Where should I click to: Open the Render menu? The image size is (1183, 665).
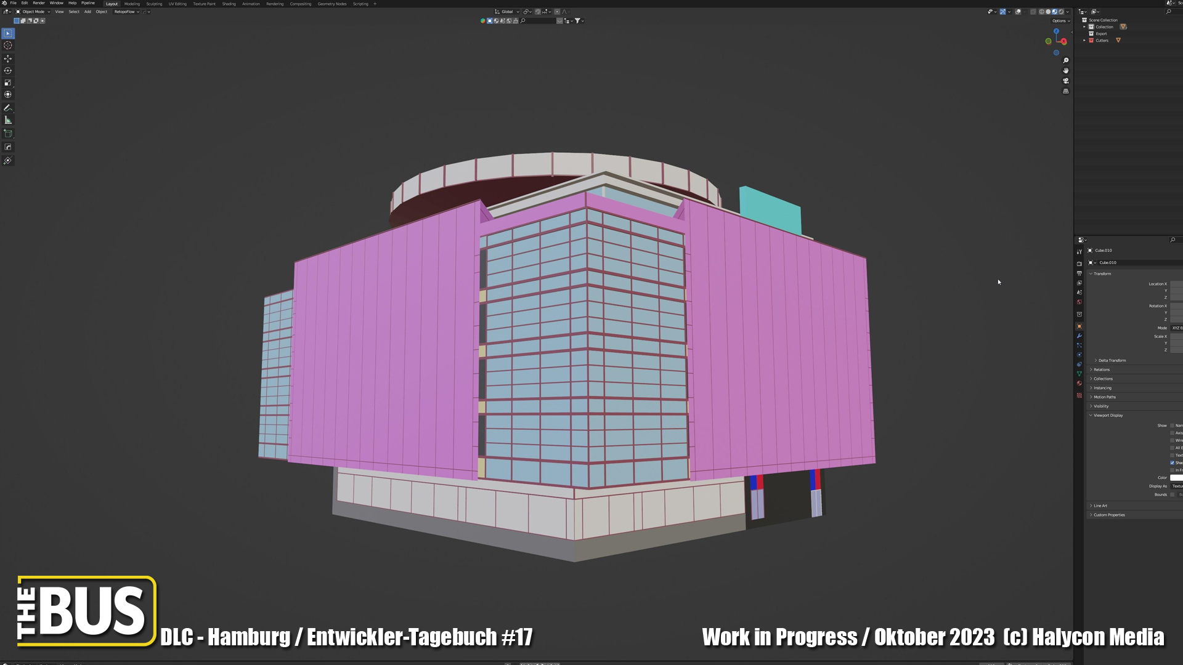pyautogui.click(x=39, y=3)
